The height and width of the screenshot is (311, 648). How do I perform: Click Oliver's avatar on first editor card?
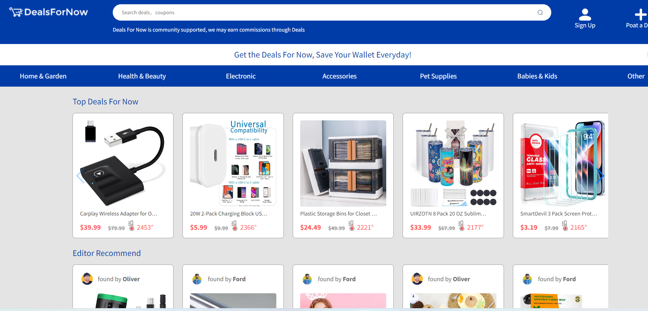(x=87, y=279)
